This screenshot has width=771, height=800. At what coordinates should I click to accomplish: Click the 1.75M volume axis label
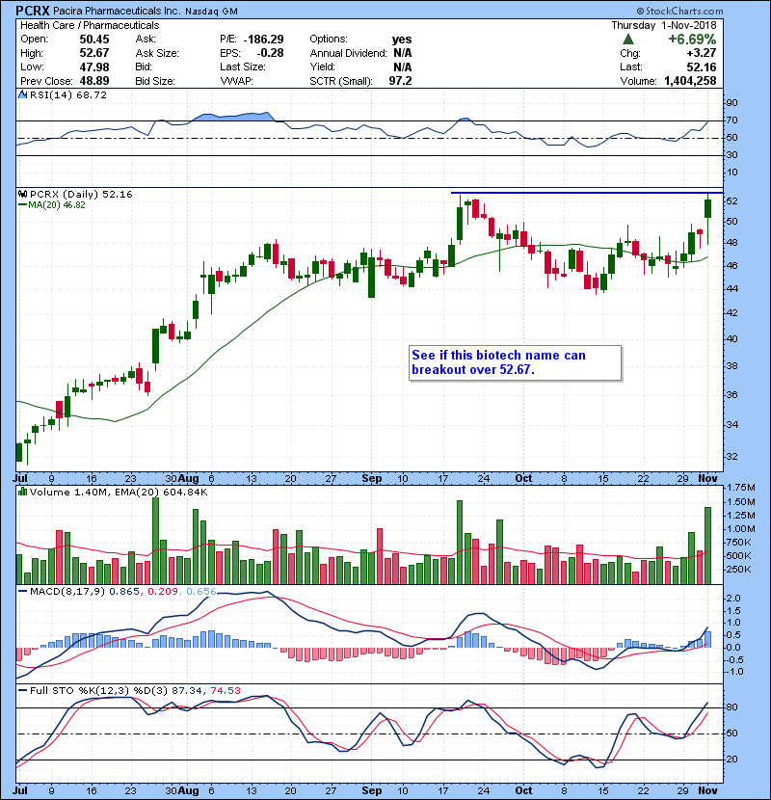(x=740, y=488)
